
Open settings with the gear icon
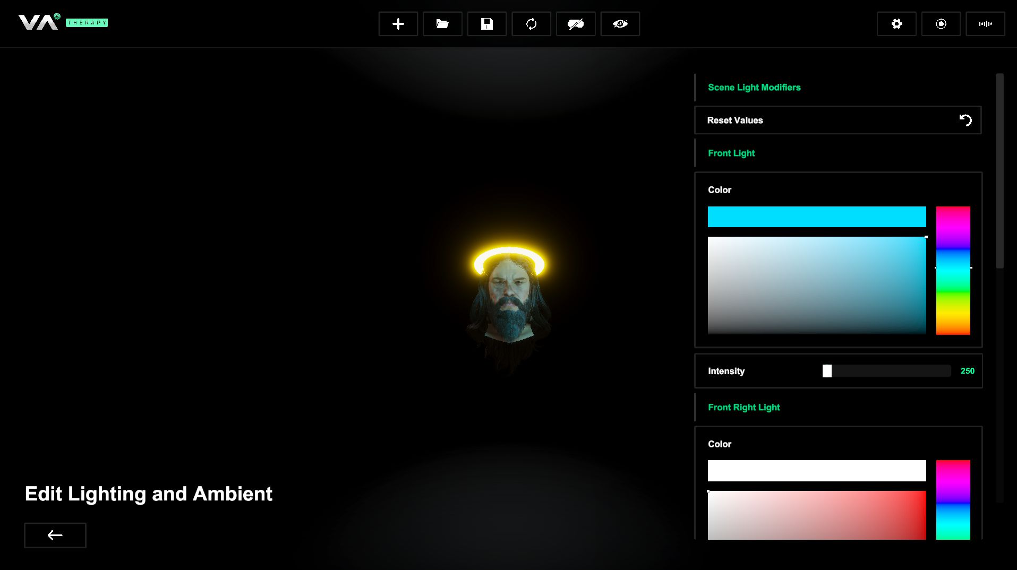(x=896, y=24)
